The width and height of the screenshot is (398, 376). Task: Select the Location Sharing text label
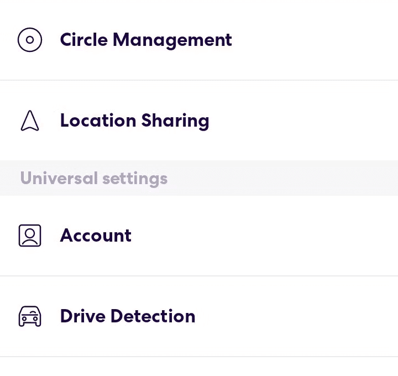(x=135, y=121)
